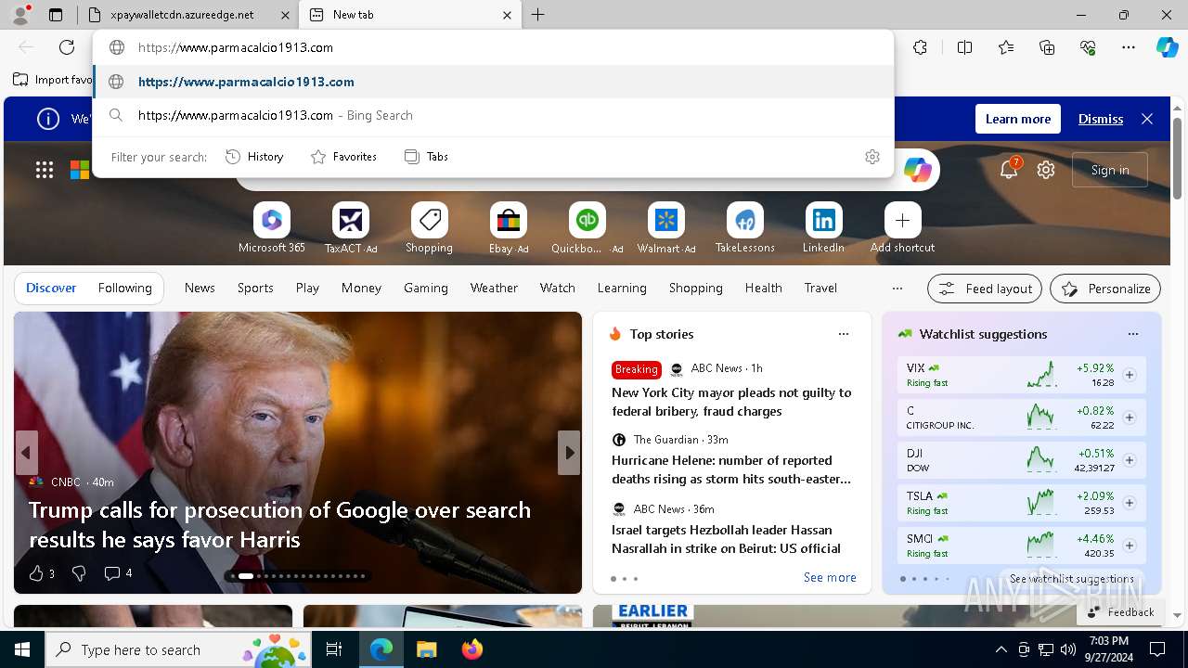
Task: Launch Firefox from taskbar
Action: coord(471,649)
